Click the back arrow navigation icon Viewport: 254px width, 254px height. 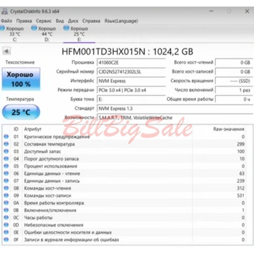pos(6,51)
